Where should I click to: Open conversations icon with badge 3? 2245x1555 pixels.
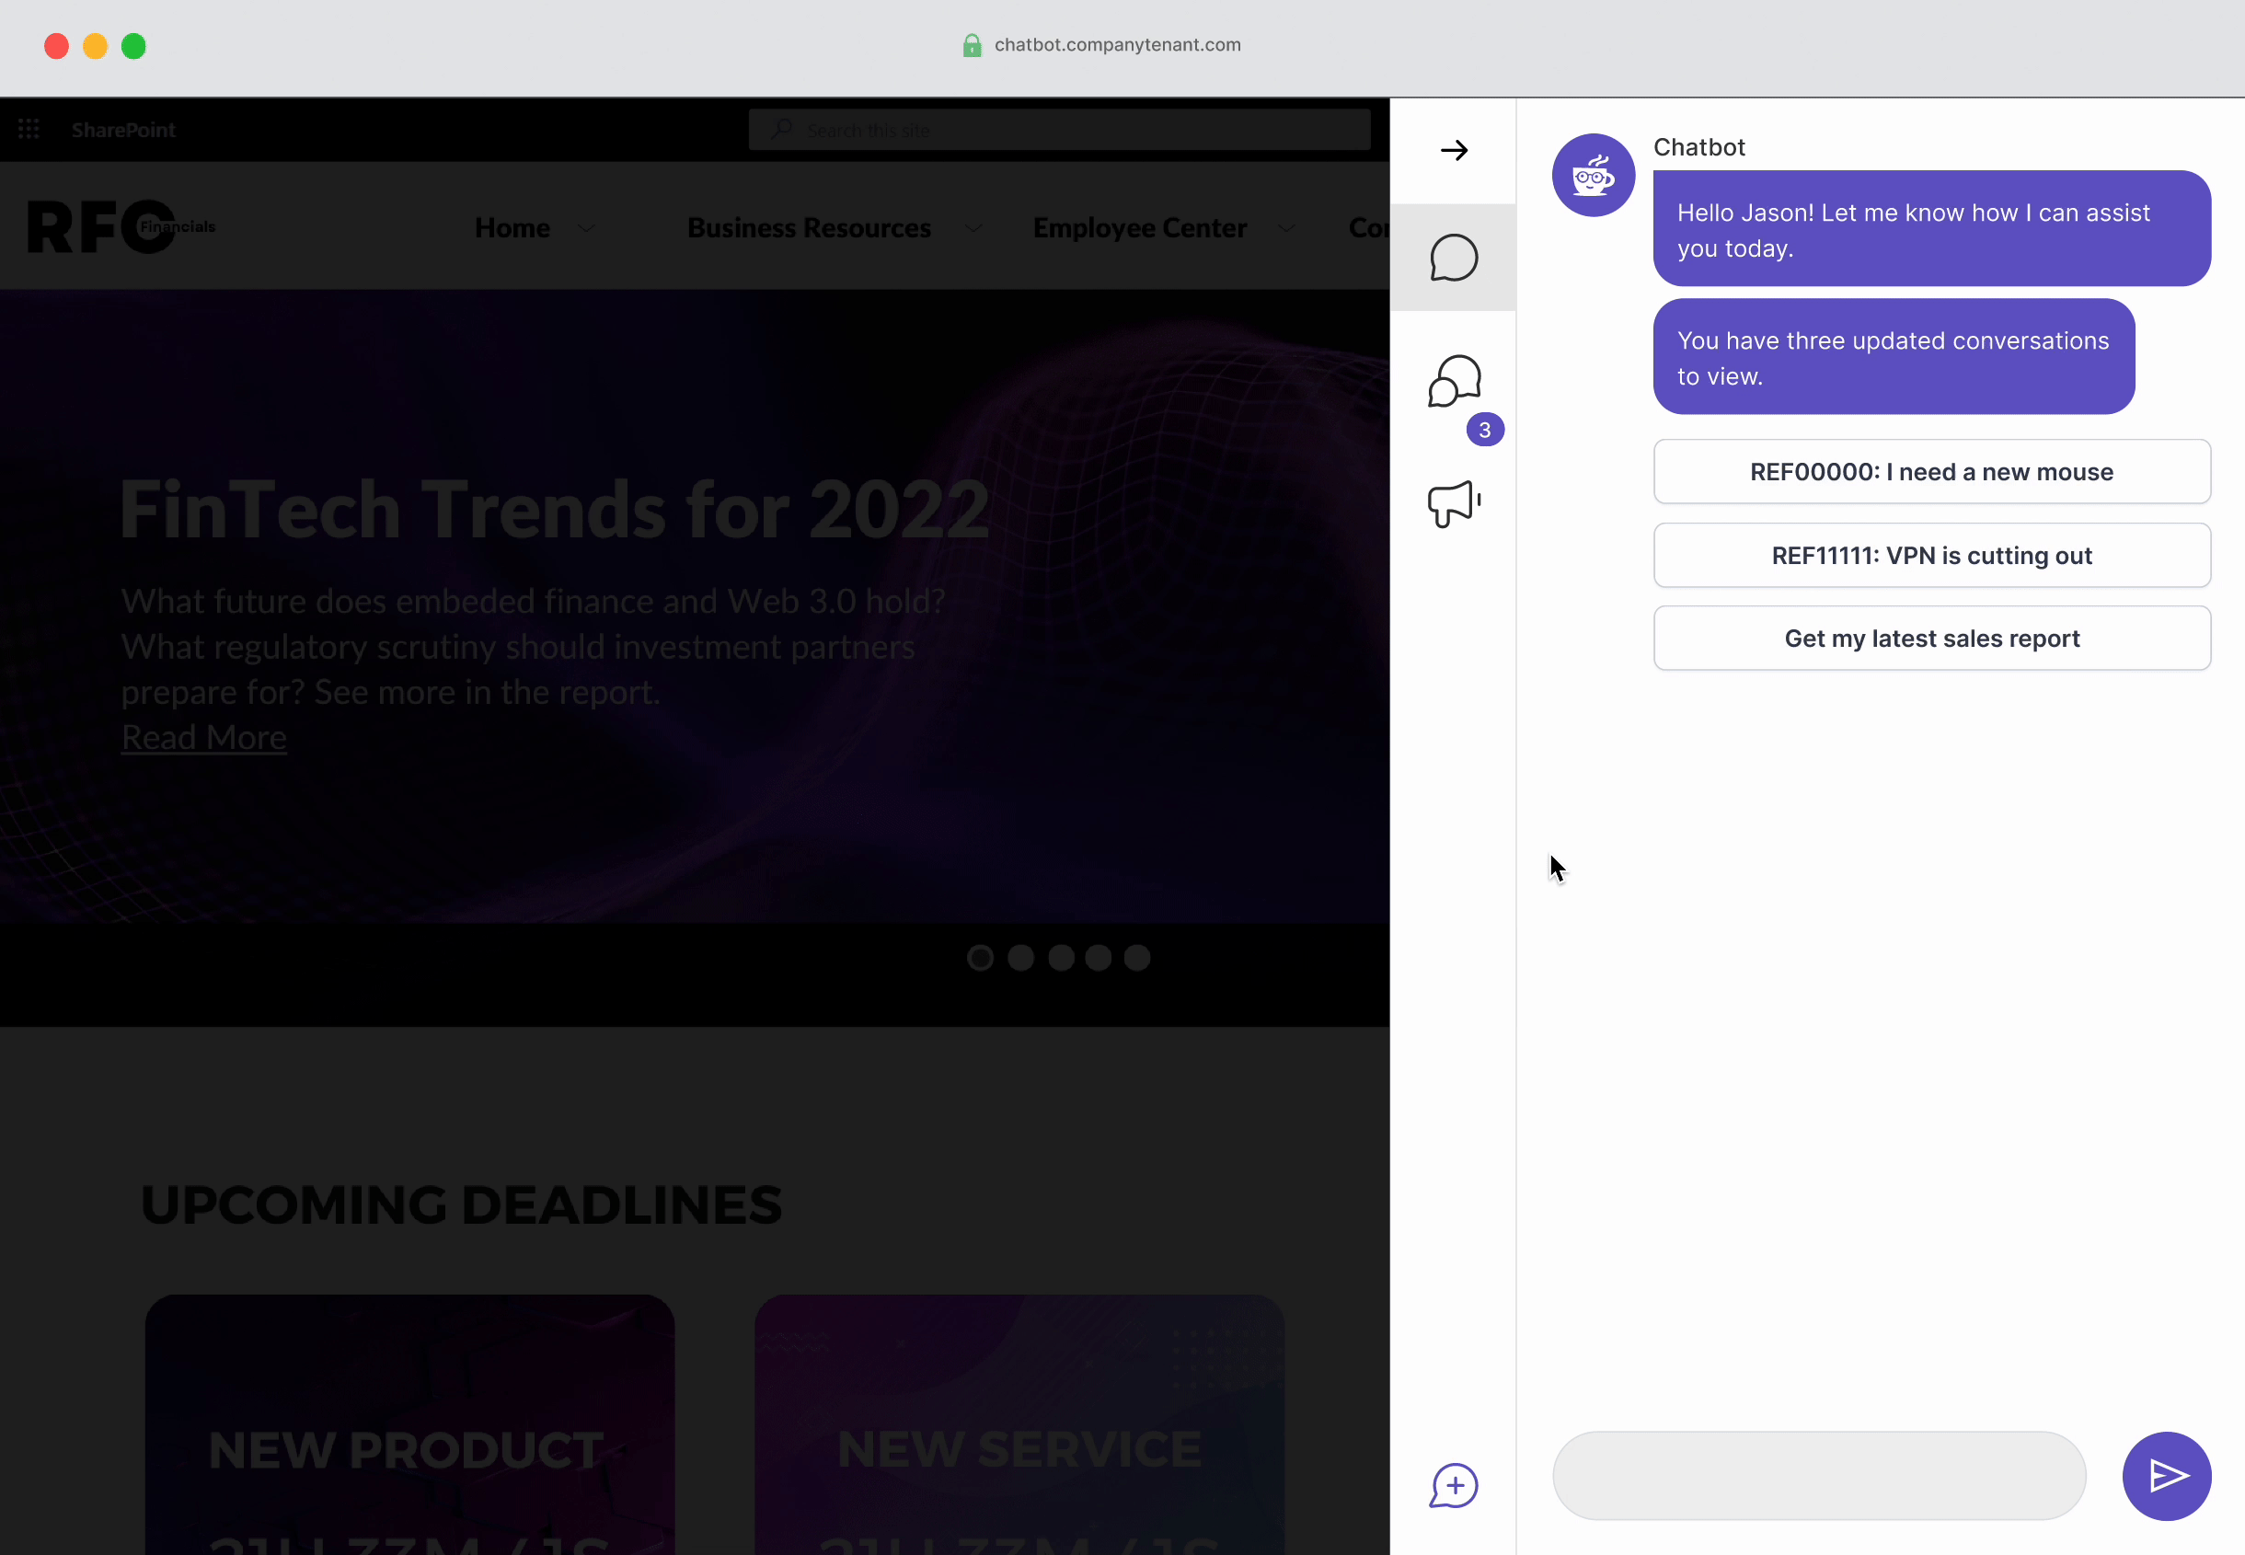point(1454,381)
